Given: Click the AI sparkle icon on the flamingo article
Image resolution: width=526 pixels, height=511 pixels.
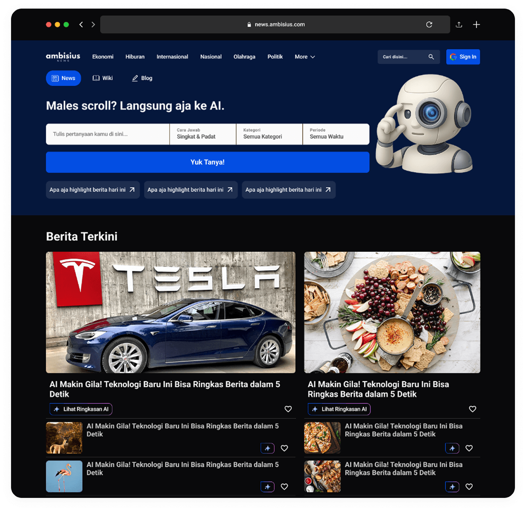Looking at the screenshot, I should (268, 487).
